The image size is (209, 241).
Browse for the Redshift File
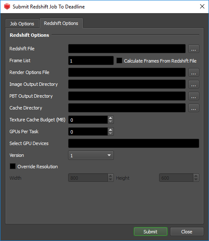(194, 49)
